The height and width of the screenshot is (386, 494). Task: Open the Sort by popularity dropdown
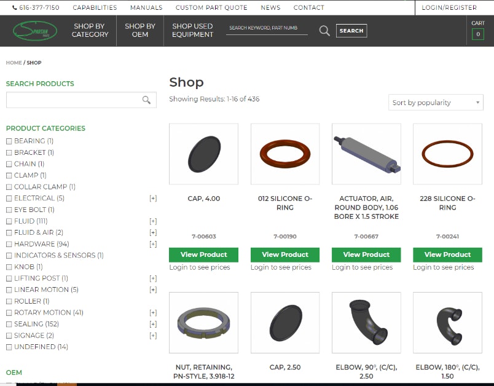click(x=436, y=103)
